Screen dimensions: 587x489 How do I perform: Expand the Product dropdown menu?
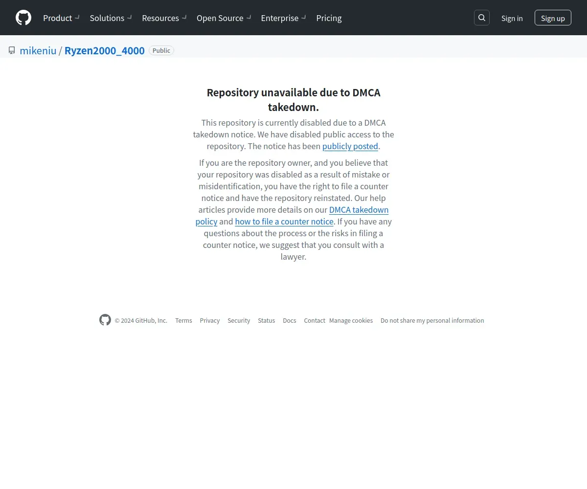pos(61,18)
